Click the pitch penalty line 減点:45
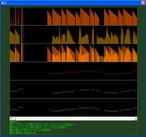The height and width of the screenshot is (137, 146). (23, 133)
